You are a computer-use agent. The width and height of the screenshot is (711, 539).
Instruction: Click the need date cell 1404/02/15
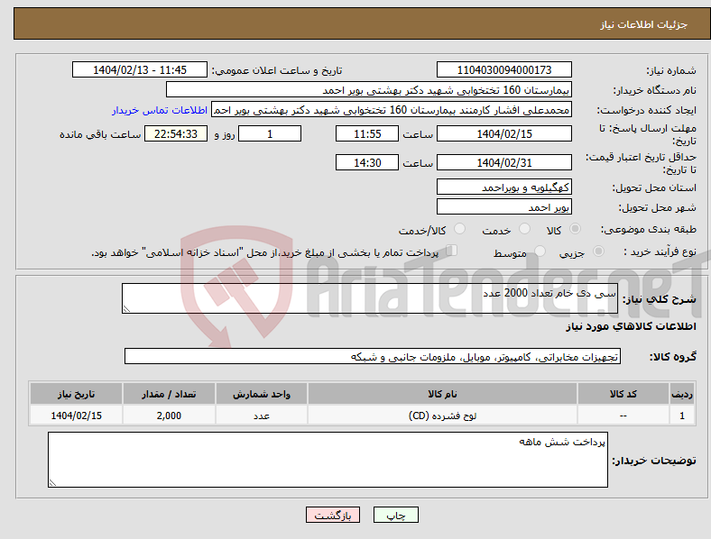[76, 416]
